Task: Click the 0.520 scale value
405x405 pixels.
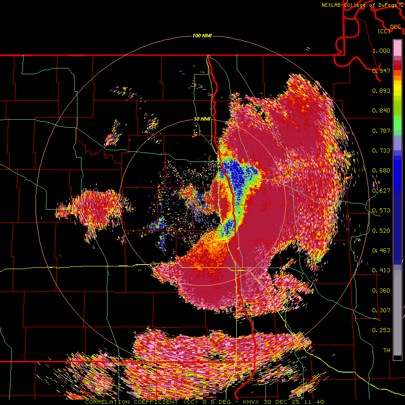Action: 381,231
